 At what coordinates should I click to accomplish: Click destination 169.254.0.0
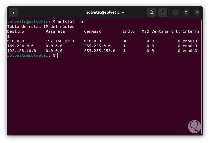pyautogui.click(x=20, y=46)
